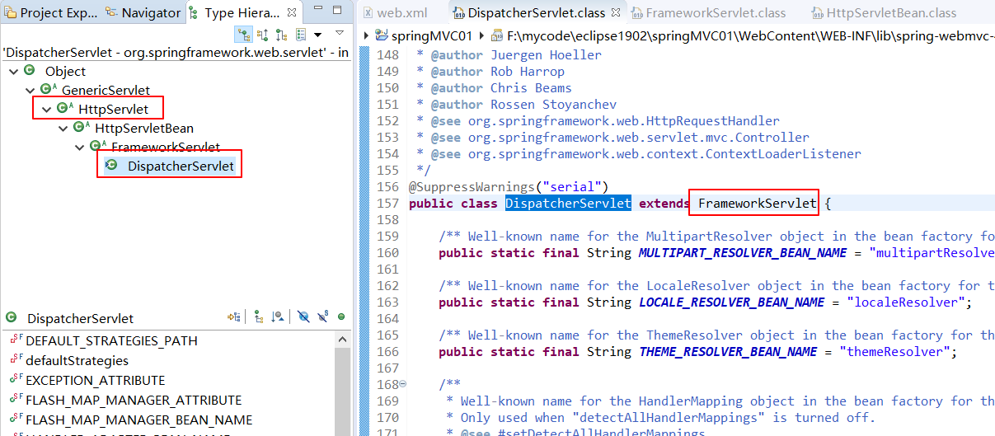Select FrameworkServlet in the hierarchy tree
Image resolution: width=995 pixels, height=436 pixels.
click(x=166, y=147)
